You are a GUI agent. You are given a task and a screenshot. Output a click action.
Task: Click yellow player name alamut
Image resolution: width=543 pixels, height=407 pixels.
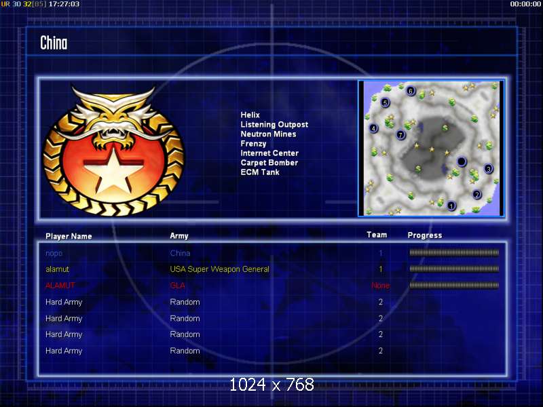tap(57, 269)
